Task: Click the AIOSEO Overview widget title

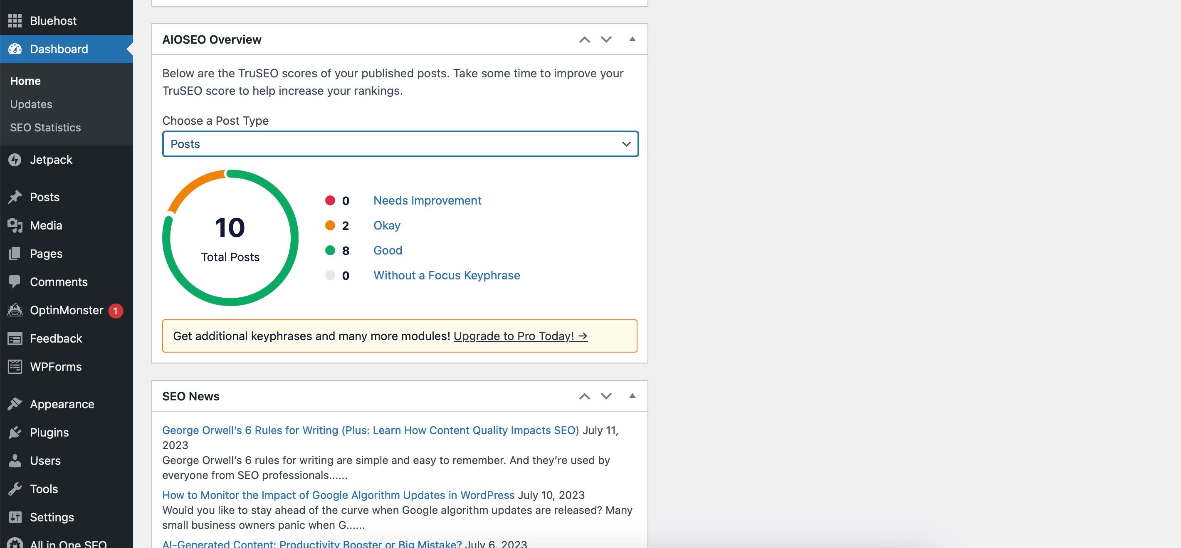Action: click(212, 39)
